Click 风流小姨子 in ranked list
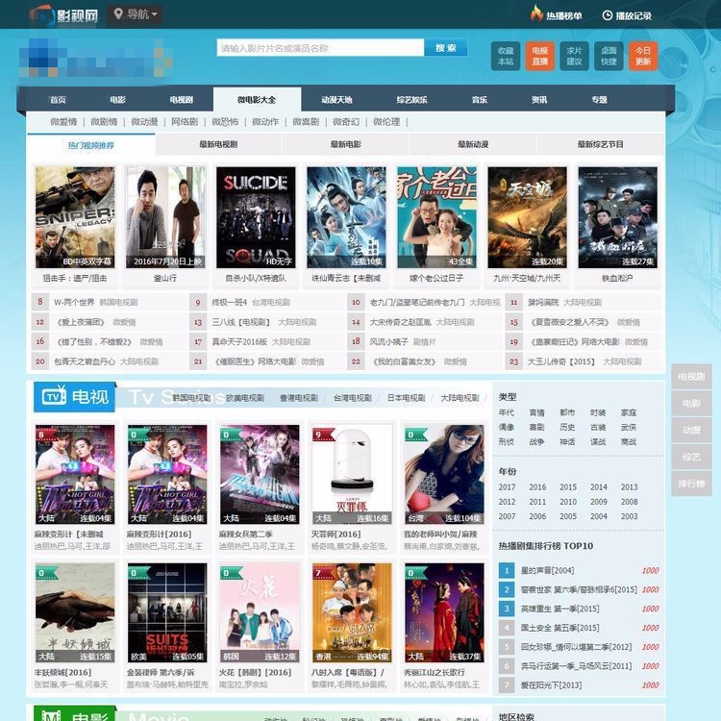The height and width of the screenshot is (721, 721). pos(388,341)
